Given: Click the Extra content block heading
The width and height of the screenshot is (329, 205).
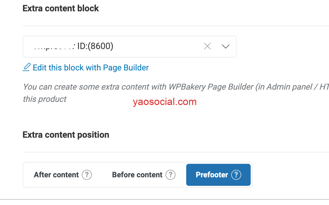Looking at the screenshot, I should 61,8.
